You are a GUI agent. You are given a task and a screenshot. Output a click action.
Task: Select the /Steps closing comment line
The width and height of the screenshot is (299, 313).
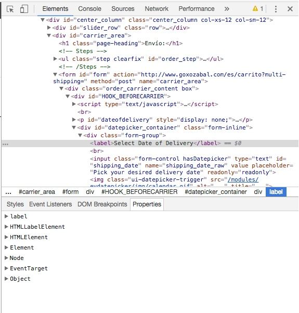(84, 67)
